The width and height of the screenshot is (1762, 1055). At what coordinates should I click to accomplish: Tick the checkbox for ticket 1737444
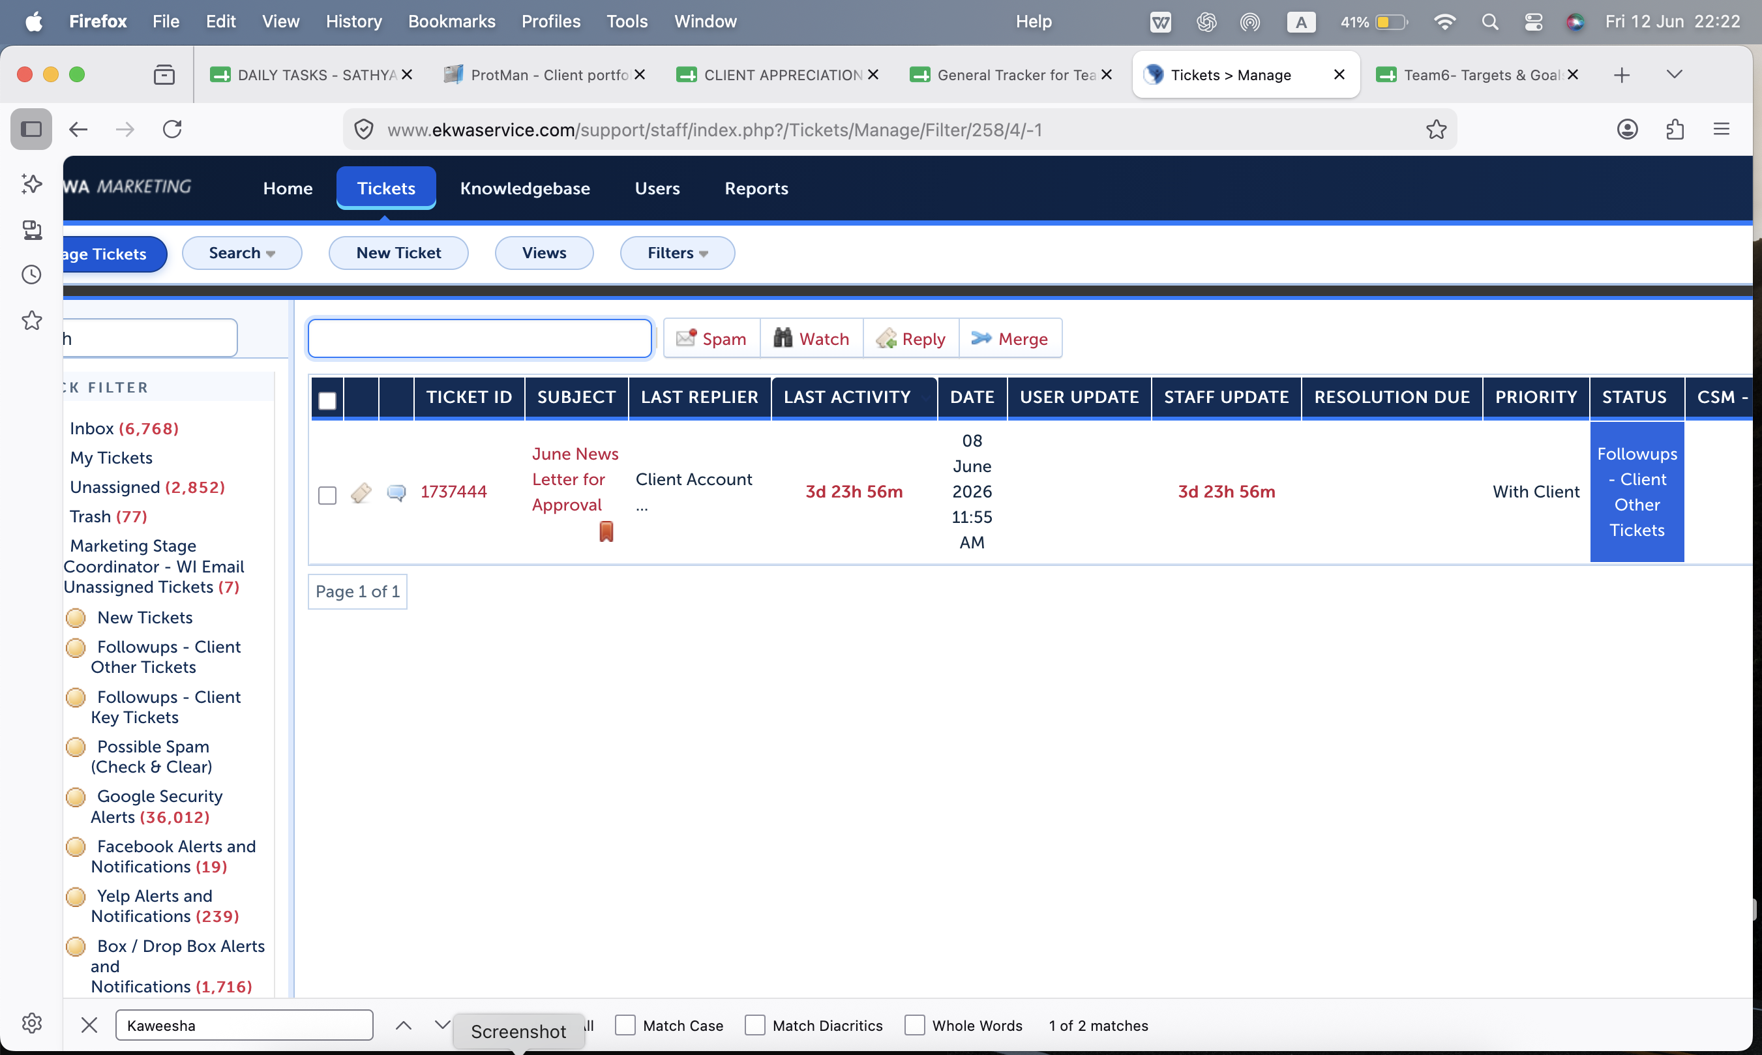tap(327, 495)
